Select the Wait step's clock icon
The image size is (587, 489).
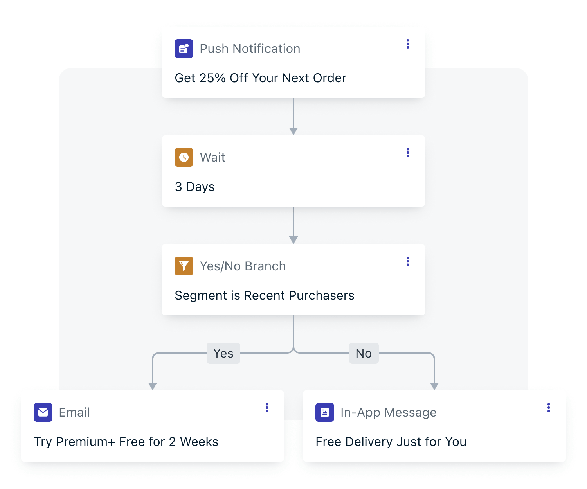coord(184,157)
